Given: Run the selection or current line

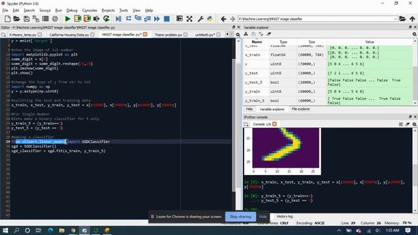Looking at the screenshot, I should (97, 19).
